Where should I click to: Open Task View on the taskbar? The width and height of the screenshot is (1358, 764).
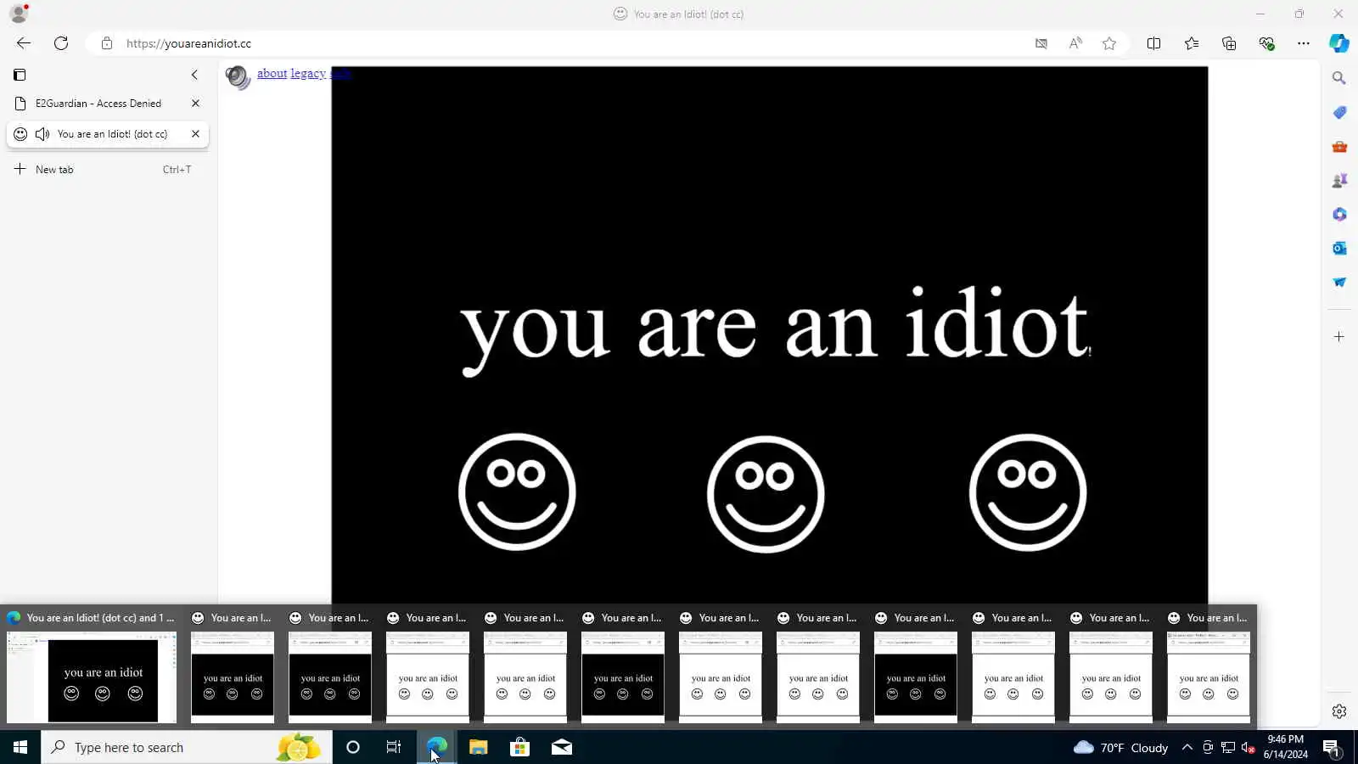(x=394, y=747)
